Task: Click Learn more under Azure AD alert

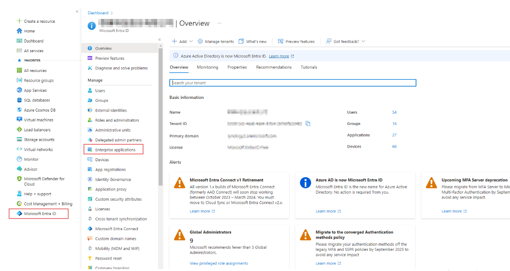Action: click(326, 211)
